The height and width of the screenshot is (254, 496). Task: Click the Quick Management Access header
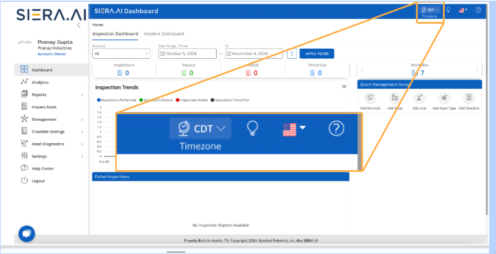point(420,84)
